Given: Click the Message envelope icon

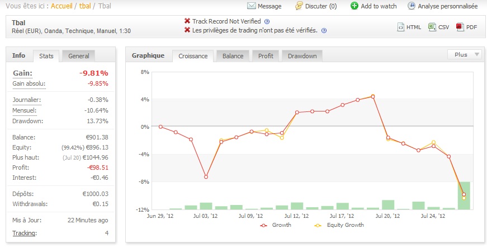Looking at the screenshot, I should coord(251,6).
